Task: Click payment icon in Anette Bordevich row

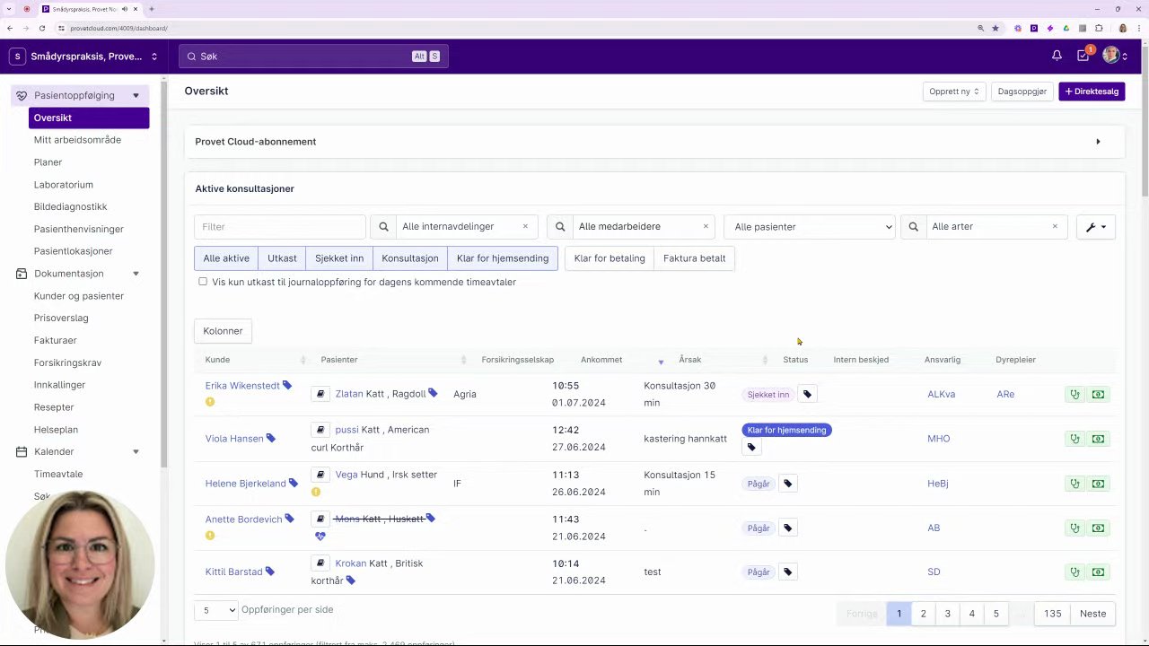Action: (1098, 528)
